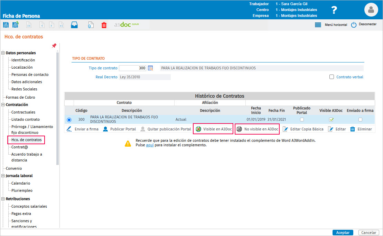Click Visible en A3Doc action
383x236 pixels.
pyautogui.click(x=214, y=129)
